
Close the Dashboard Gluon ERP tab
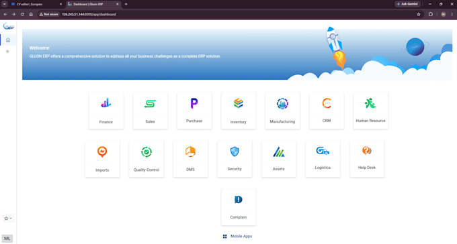coord(118,5)
